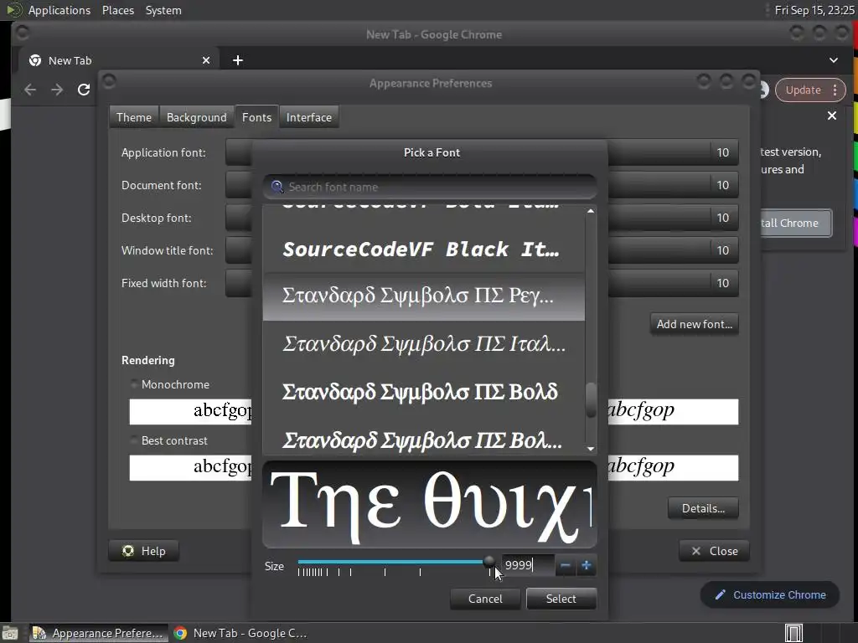Click Customize Chrome button

coord(770,595)
